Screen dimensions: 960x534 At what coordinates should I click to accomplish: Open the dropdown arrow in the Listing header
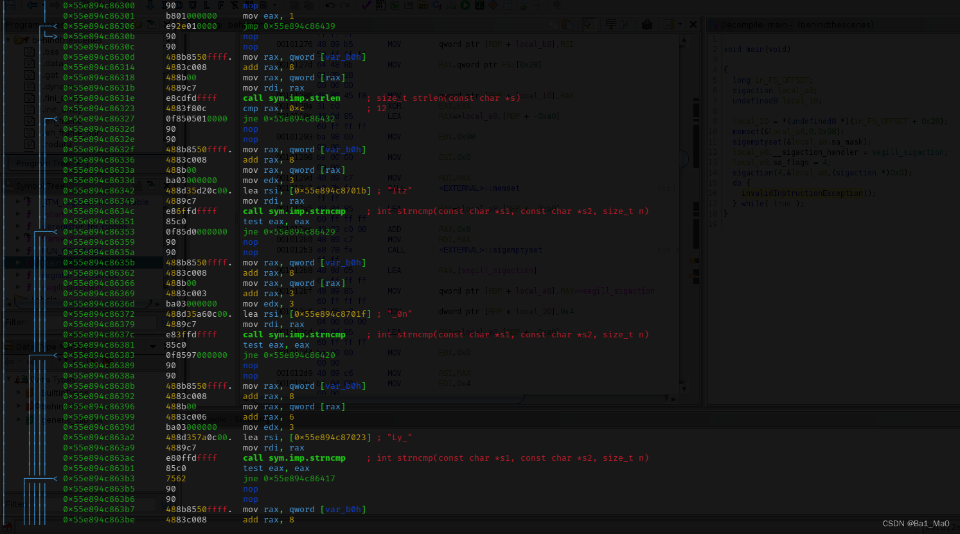tap(680, 24)
